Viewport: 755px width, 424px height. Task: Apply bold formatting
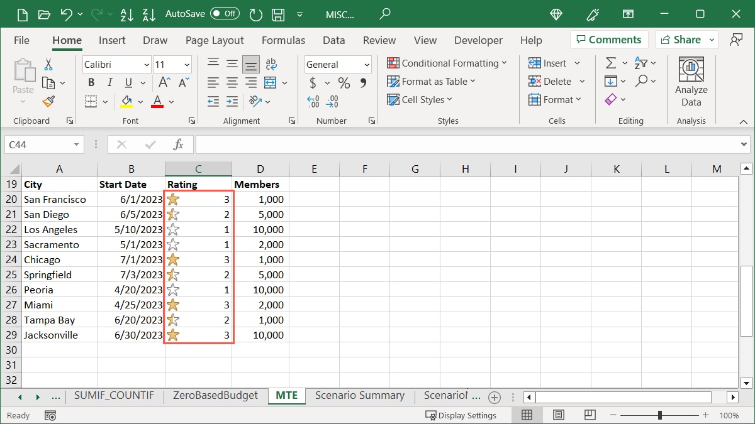pos(91,82)
